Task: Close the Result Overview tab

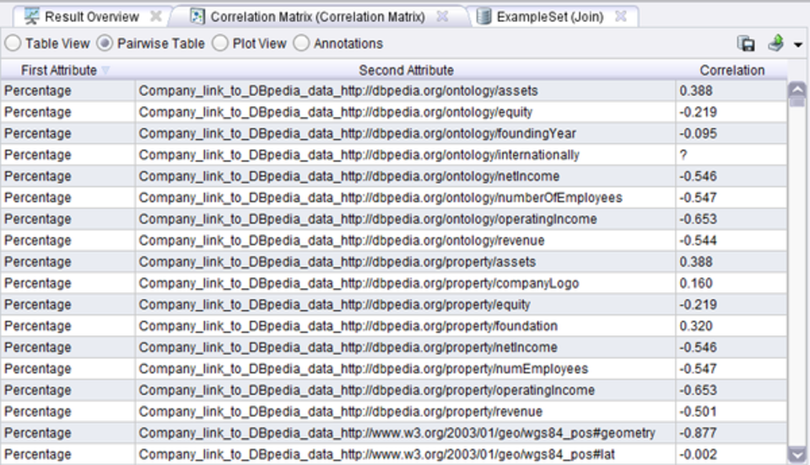Action: (155, 17)
